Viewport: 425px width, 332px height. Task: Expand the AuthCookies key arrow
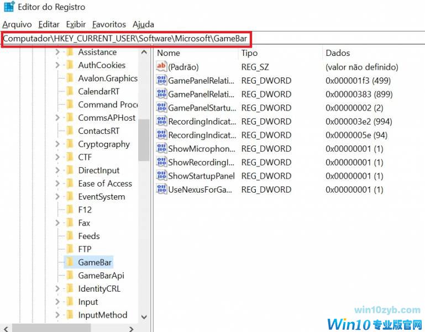[57, 65]
